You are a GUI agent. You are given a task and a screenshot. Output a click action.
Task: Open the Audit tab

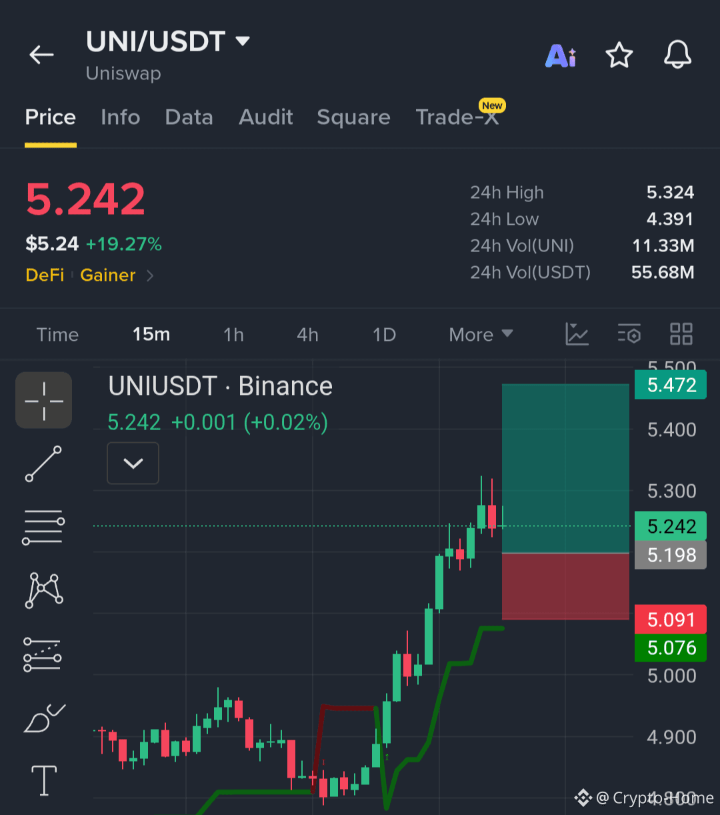pyautogui.click(x=266, y=117)
